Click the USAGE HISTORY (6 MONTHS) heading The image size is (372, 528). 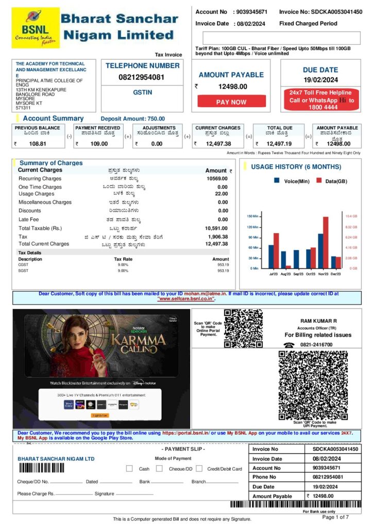pos(296,167)
